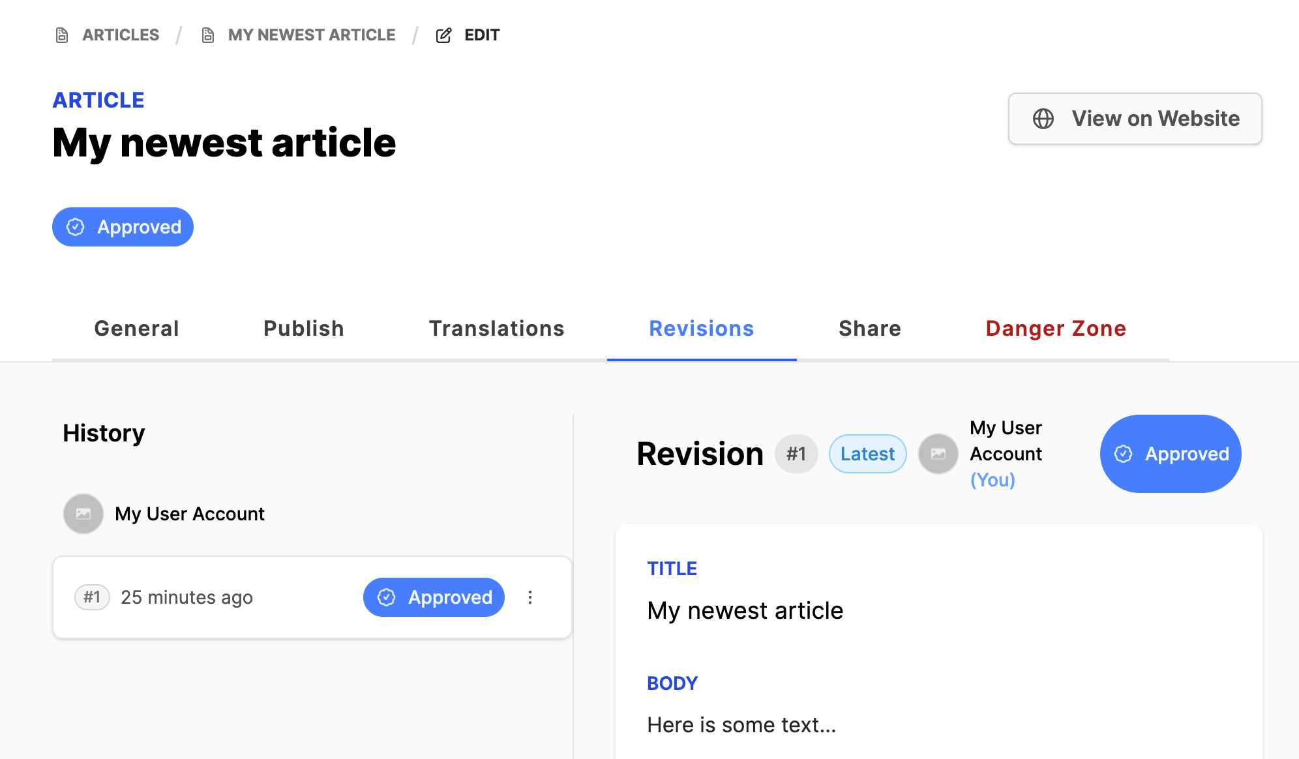Go to the Translations tab

pos(496,329)
